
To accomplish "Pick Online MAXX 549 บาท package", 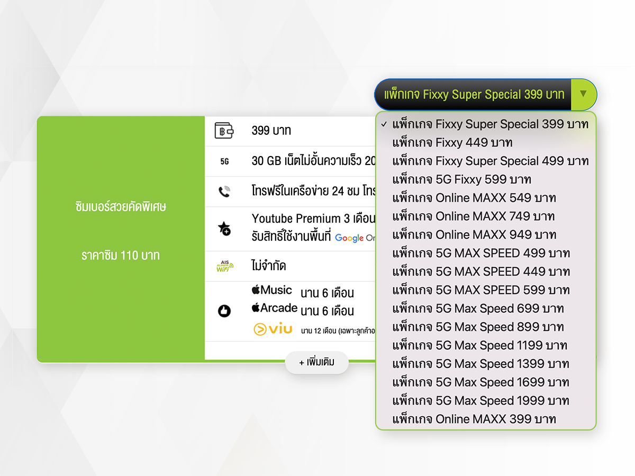I will tap(486, 198).
